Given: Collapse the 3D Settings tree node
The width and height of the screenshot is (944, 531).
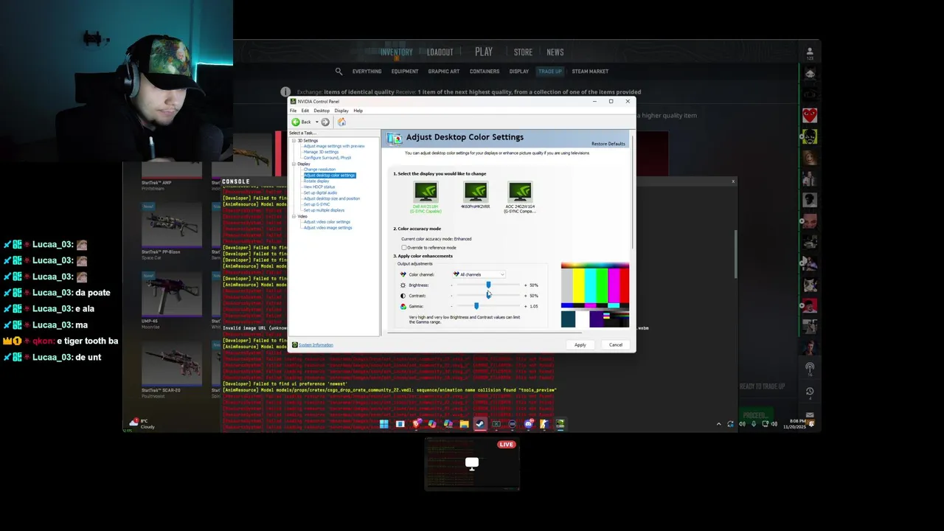Looking at the screenshot, I should coord(294,140).
